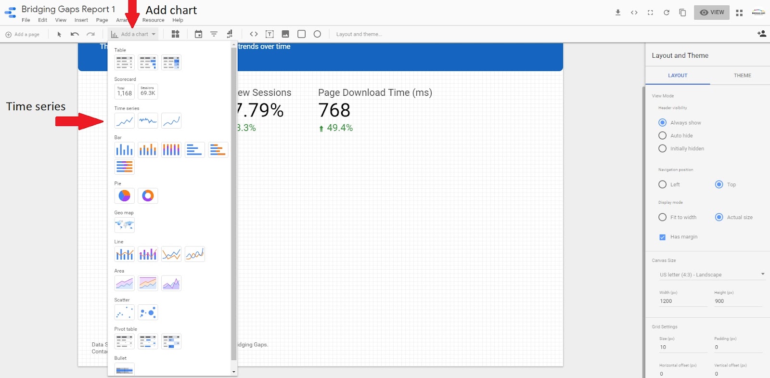Draw a rectangle shape

pyautogui.click(x=302, y=34)
